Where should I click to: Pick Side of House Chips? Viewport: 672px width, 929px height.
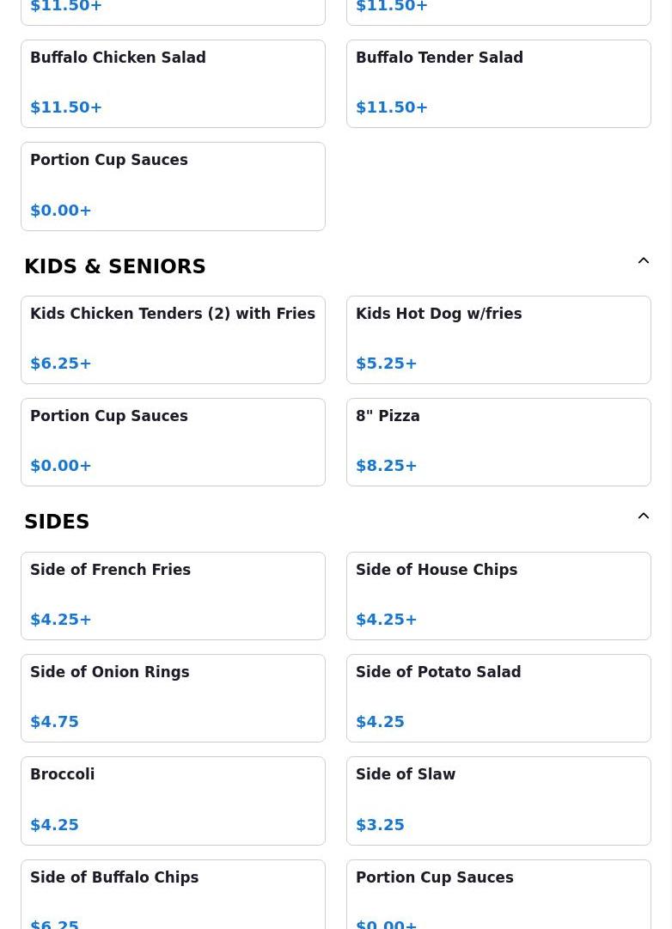498,596
